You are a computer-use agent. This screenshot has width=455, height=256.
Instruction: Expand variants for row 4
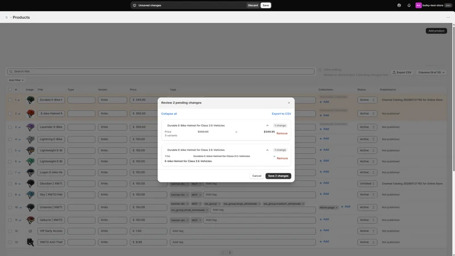point(19,139)
